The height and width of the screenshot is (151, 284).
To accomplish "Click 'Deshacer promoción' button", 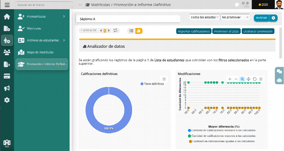I will click(258, 31).
